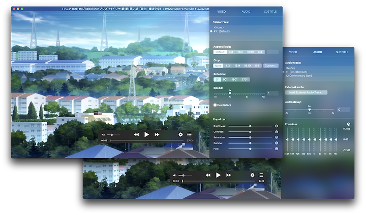Image resolution: width=366 pixels, height=215 pixels.
Task: Set aspect ratio to 16:9
Action: (x=240, y=52)
